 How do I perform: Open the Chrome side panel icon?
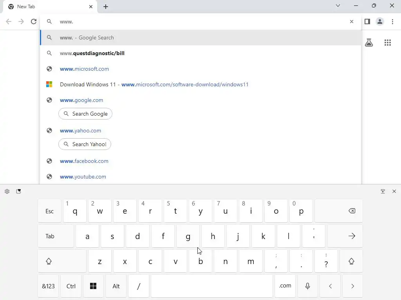(x=367, y=21)
